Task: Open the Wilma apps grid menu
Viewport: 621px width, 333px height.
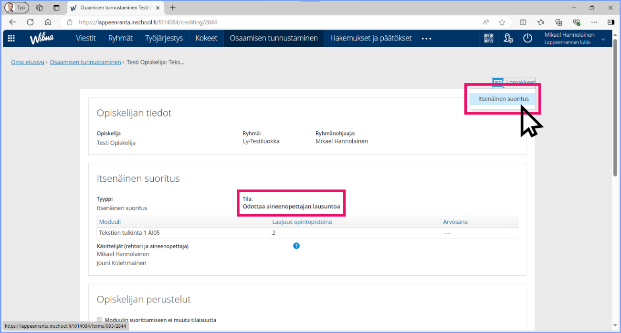Action: pyautogui.click(x=11, y=39)
